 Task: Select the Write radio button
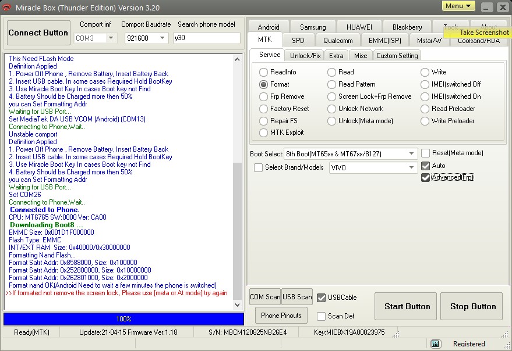(x=425, y=72)
